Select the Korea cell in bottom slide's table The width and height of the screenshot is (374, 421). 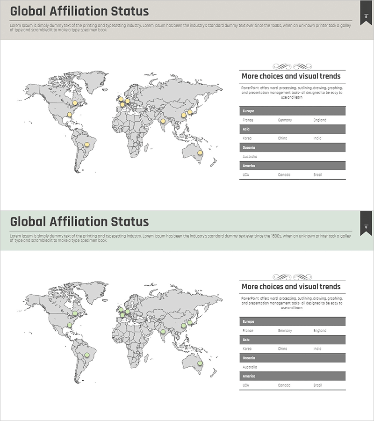(247, 349)
